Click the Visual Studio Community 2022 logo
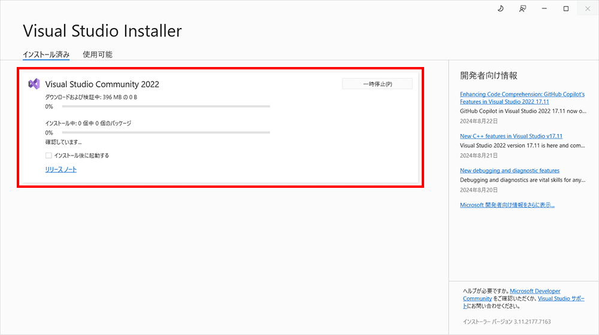The height and width of the screenshot is (335, 599). tap(34, 84)
